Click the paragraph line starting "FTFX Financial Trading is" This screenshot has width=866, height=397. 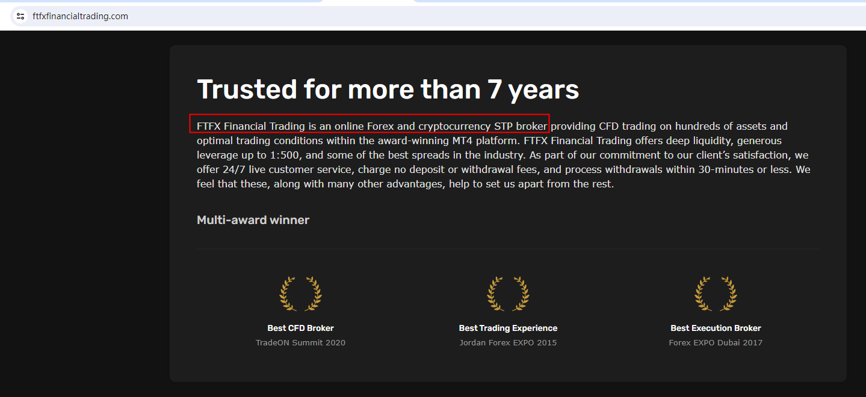[x=492, y=126]
